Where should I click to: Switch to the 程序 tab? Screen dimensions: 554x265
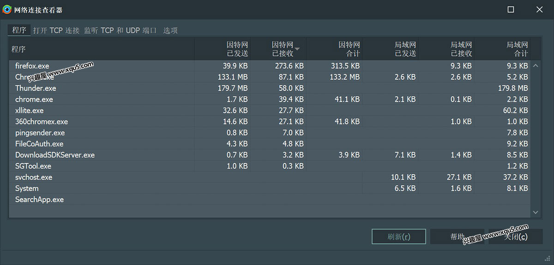pyautogui.click(x=19, y=30)
